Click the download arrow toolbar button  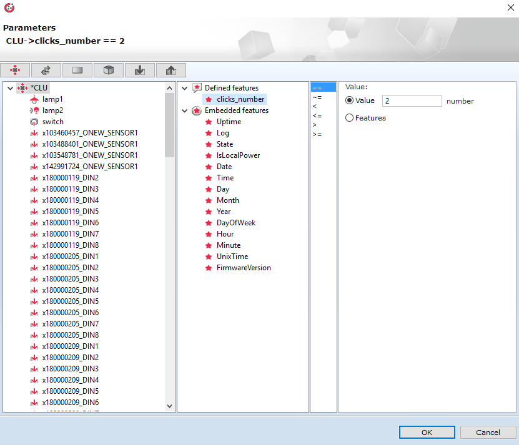140,70
